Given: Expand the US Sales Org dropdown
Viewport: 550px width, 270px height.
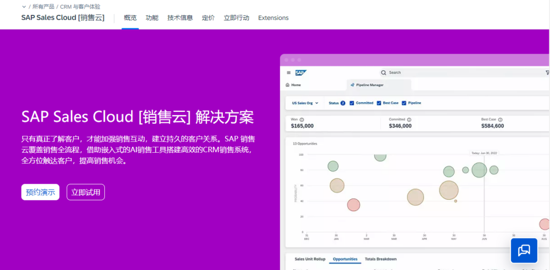Looking at the screenshot, I should click(305, 103).
